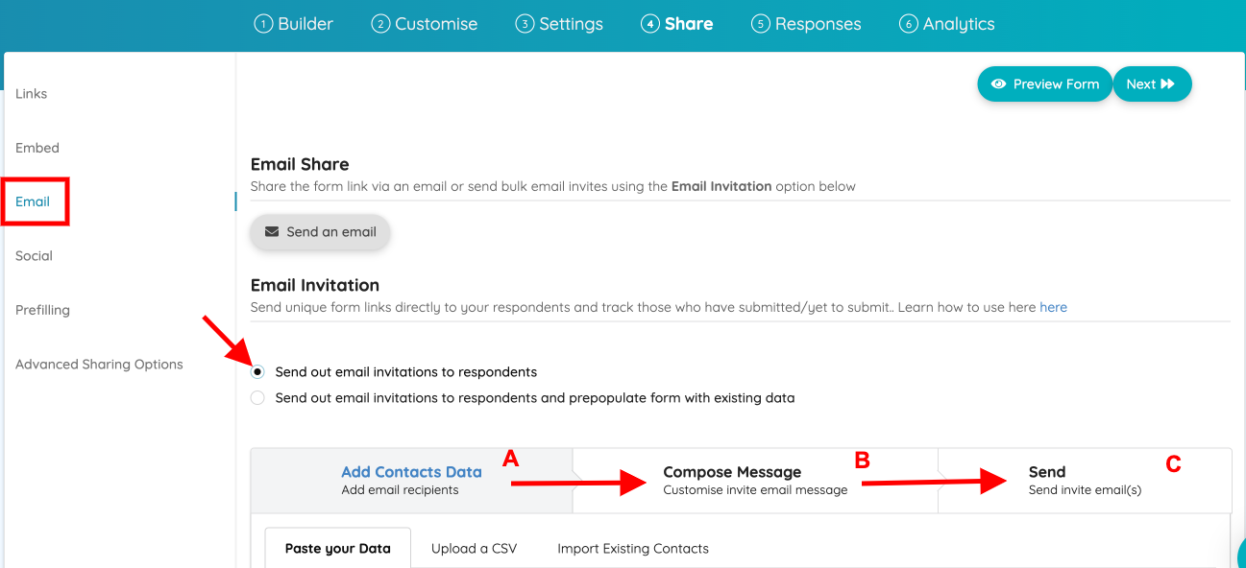Click the eye icon in Preview Form

(x=999, y=84)
